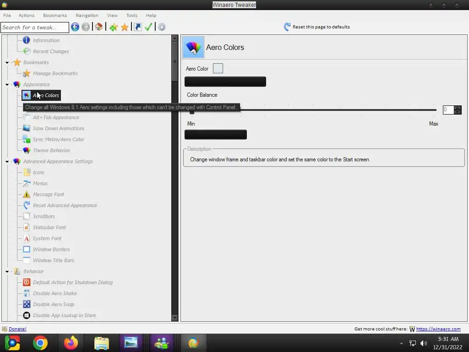Show hidden tray icons chevron
The image size is (469, 352).
click(401, 343)
